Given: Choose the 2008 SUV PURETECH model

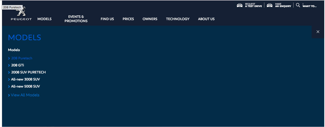Looking at the screenshot, I should tap(28, 72).
